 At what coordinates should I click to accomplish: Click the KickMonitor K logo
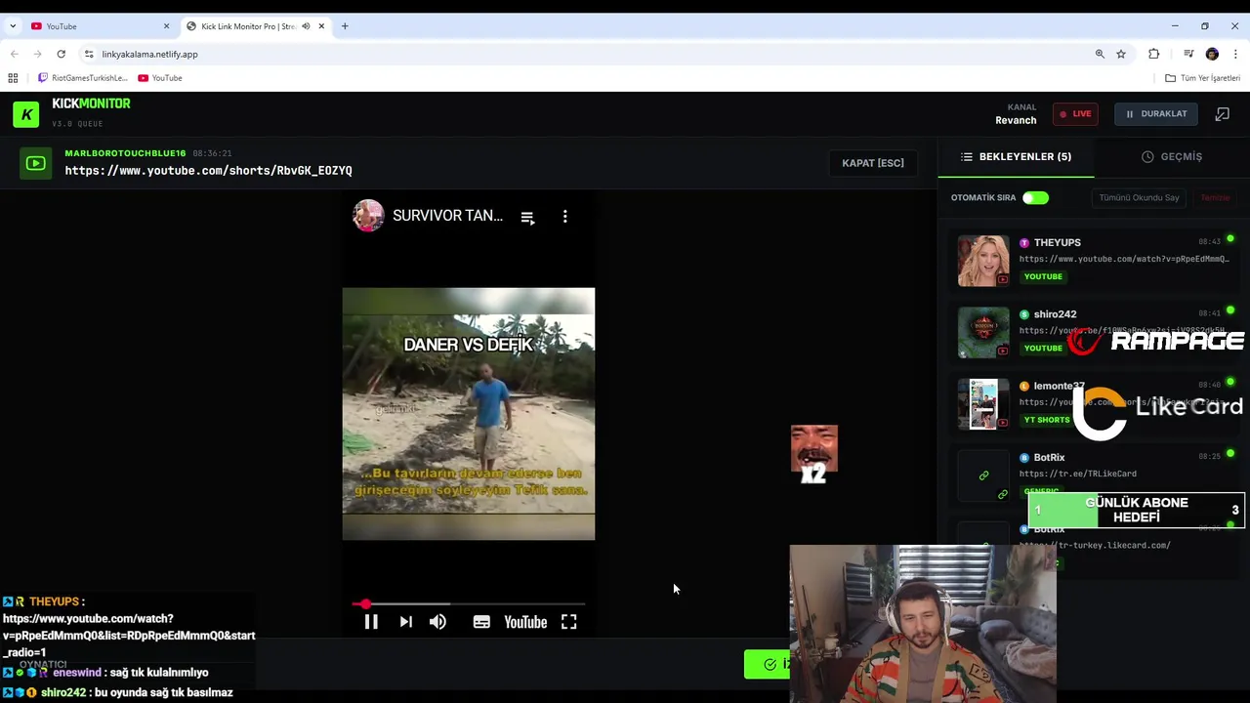click(x=26, y=114)
